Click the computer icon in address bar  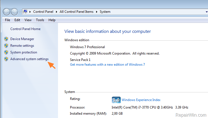point(25,12)
